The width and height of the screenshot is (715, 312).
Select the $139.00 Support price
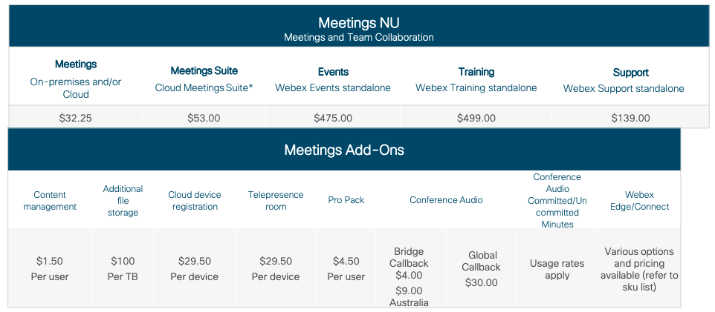point(630,118)
